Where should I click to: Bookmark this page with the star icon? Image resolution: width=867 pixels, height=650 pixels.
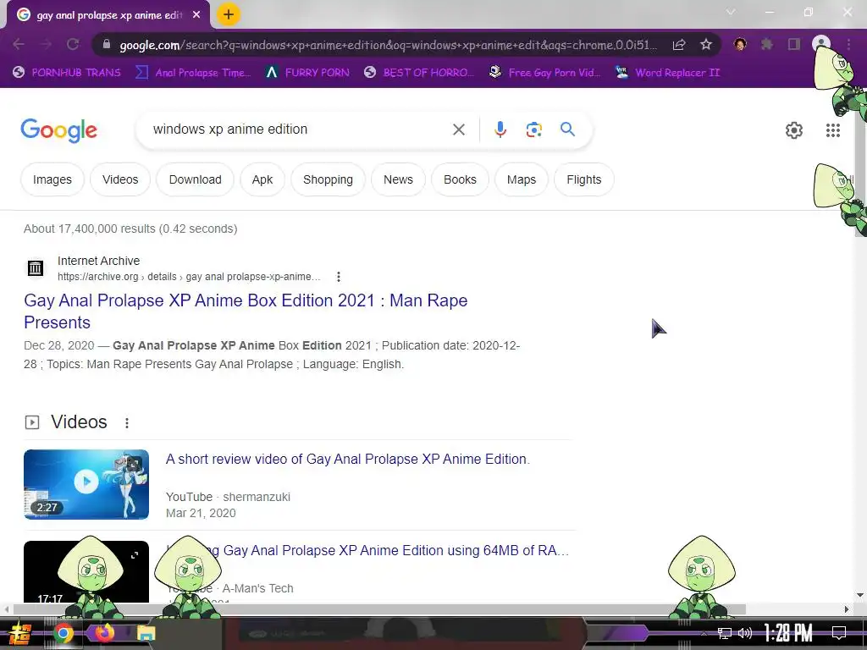[706, 45]
